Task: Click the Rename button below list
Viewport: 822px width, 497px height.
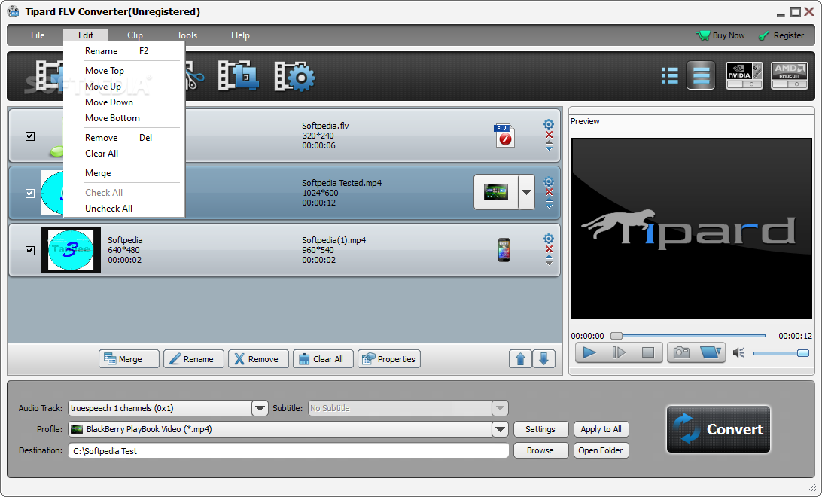Action: point(193,359)
